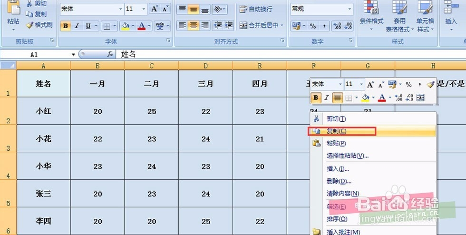Click the formula bar containing 姓名
This screenshot has height=235, width=466.
(291, 54)
